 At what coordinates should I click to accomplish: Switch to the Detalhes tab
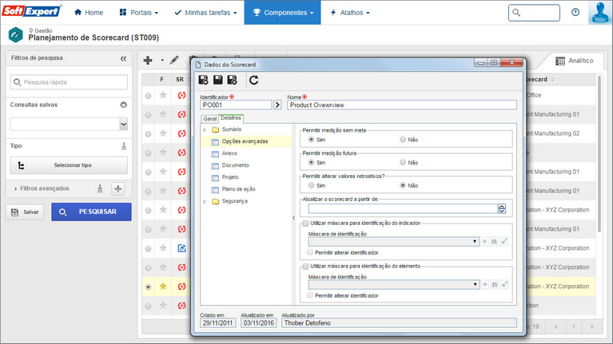point(231,118)
